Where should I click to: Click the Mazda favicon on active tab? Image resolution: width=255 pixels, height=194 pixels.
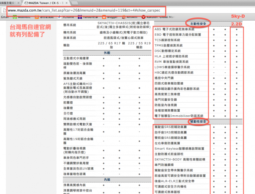(26, 3)
